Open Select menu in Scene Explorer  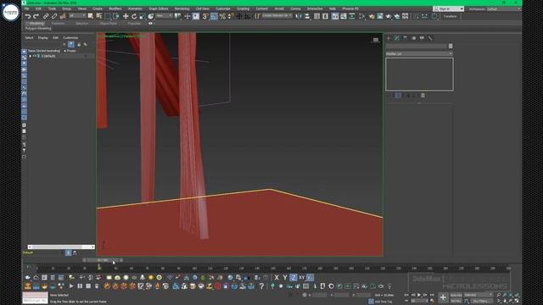[x=29, y=37]
